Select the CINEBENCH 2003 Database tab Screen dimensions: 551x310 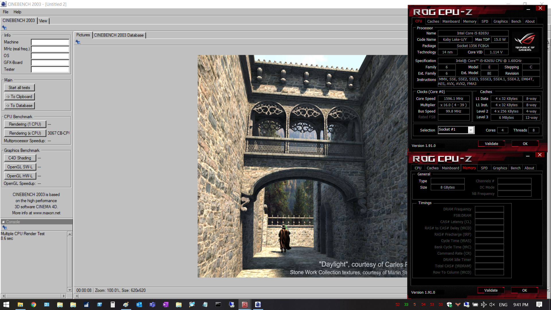tap(119, 35)
